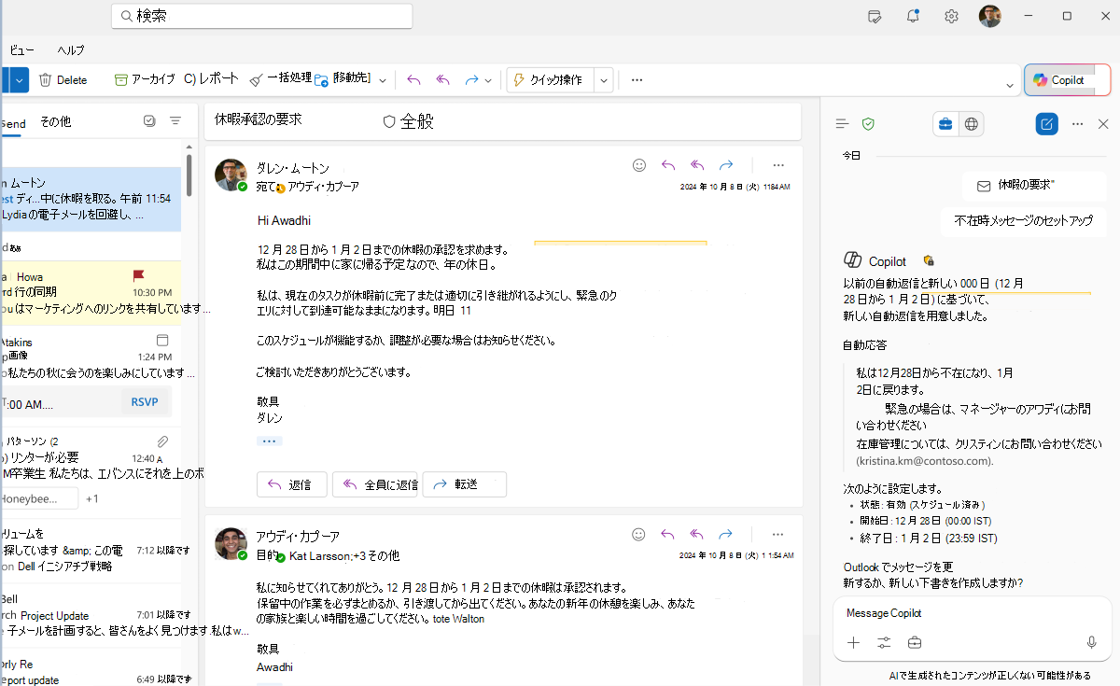
Task: Click the 返信 reply button
Action: (x=292, y=484)
